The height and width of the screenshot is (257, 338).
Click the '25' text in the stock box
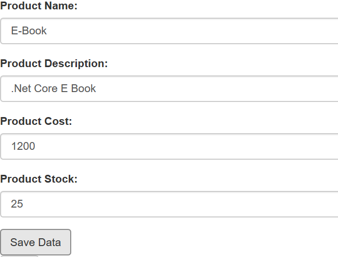[x=17, y=204]
